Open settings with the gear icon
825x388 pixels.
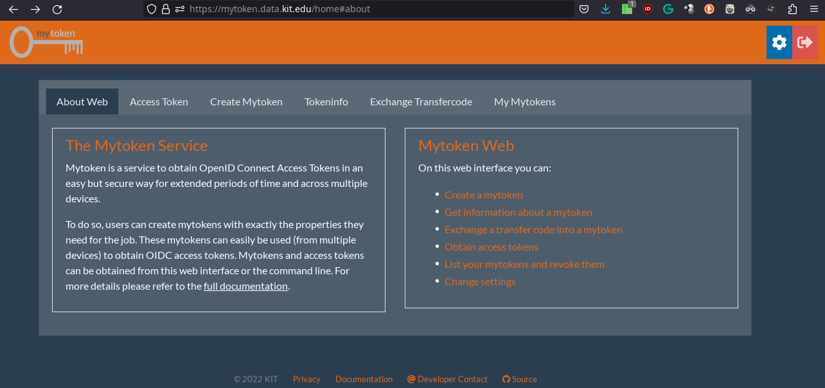pos(779,42)
